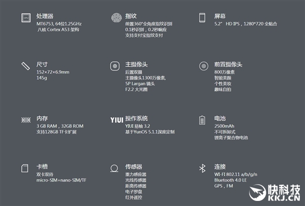Click the text 智能美颜
Image resolution: width=305 pixels, height=206 pixels.
223,78
